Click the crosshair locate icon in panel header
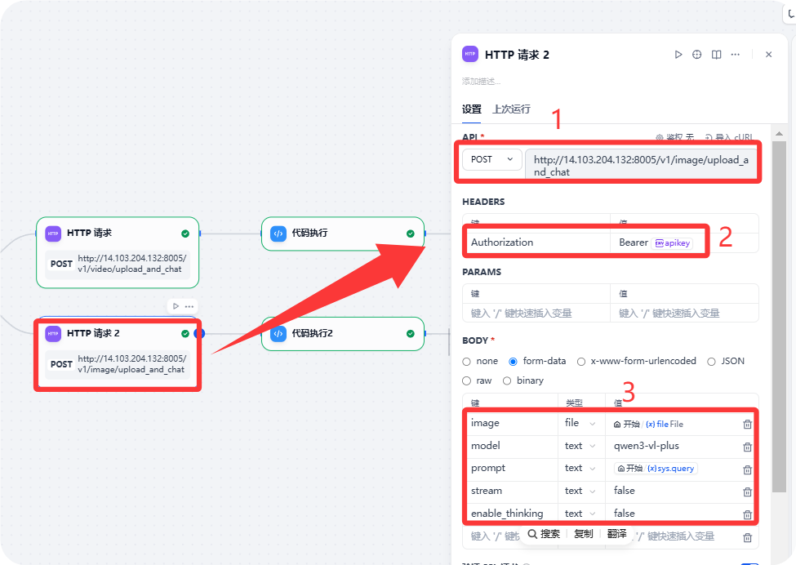Viewport: 796px width, 565px height. [x=697, y=55]
